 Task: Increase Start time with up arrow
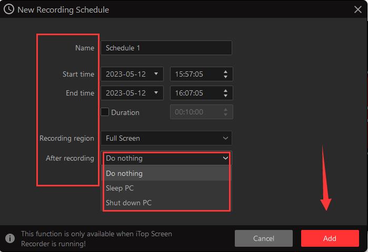coord(226,71)
